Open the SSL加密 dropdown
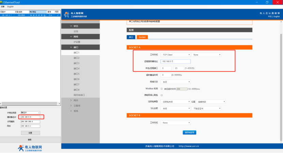The image size is (283, 153). (176, 108)
